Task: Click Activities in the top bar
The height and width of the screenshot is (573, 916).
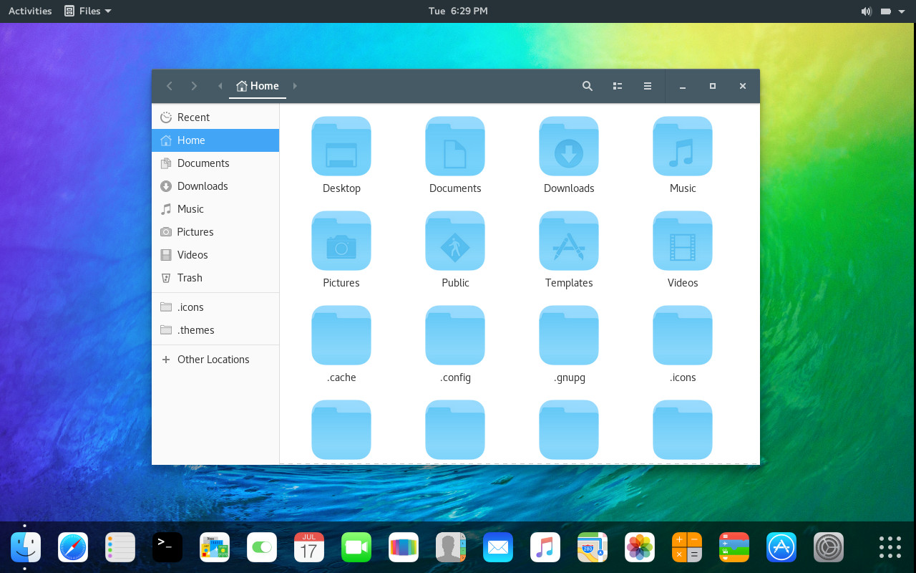Action: (29, 11)
